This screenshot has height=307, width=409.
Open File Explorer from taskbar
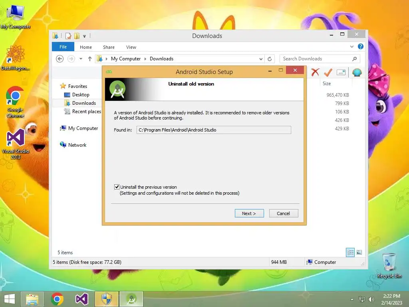pos(32,299)
